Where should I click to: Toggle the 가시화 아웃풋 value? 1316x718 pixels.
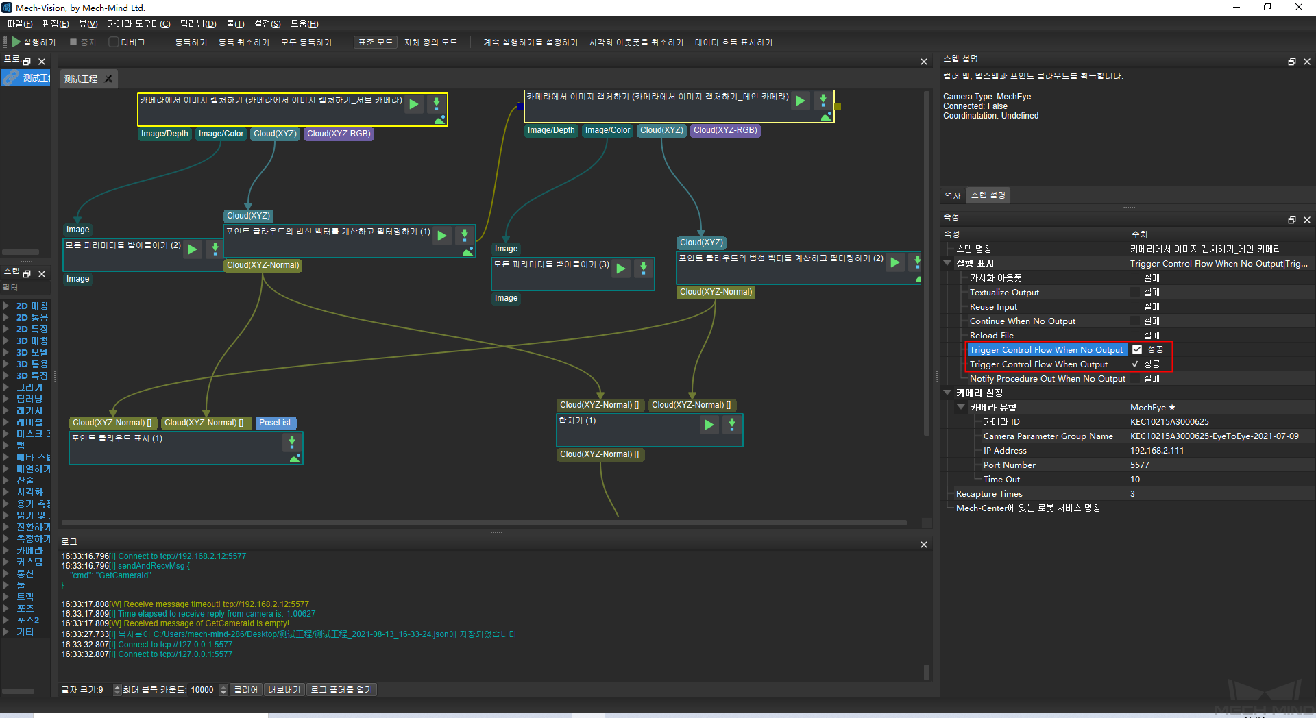[1152, 278]
